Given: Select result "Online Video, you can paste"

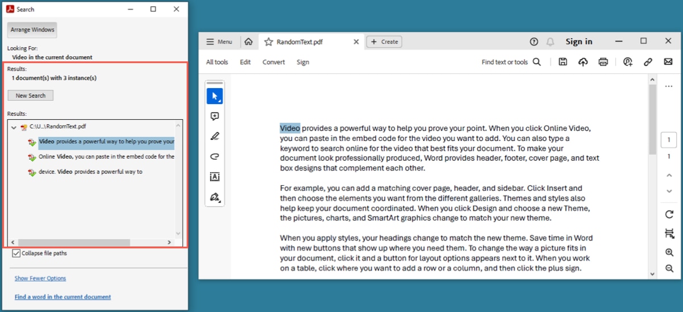Looking at the screenshot, I should [106, 156].
